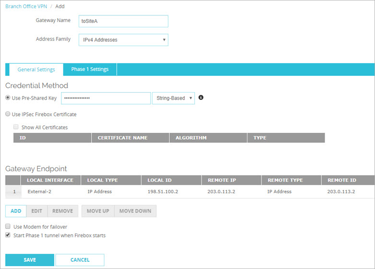
Task: Go to Branch Office VPN breadcrumb link
Action: (x=25, y=7)
